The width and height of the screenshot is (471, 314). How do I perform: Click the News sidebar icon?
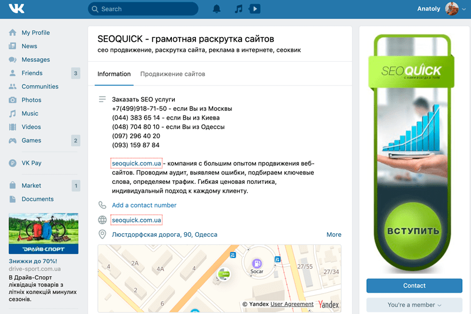(12, 46)
